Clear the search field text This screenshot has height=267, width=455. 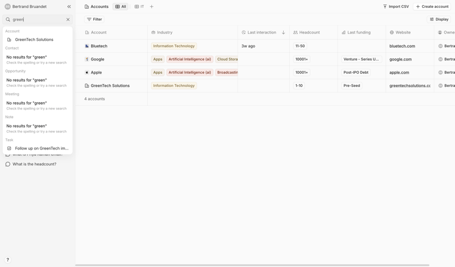pos(68,19)
